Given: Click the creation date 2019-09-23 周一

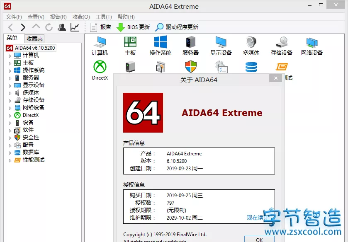Looking at the screenshot, I should (x=185, y=168).
